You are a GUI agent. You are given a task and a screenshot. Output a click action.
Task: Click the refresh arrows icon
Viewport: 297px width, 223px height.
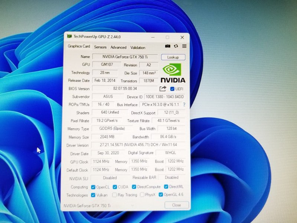(x=176, y=46)
